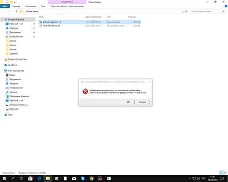The width and height of the screenshot is (228, 182).
Task: Open Skype from the taskbar
Action: pyautogui.click(x=83, y=179)
